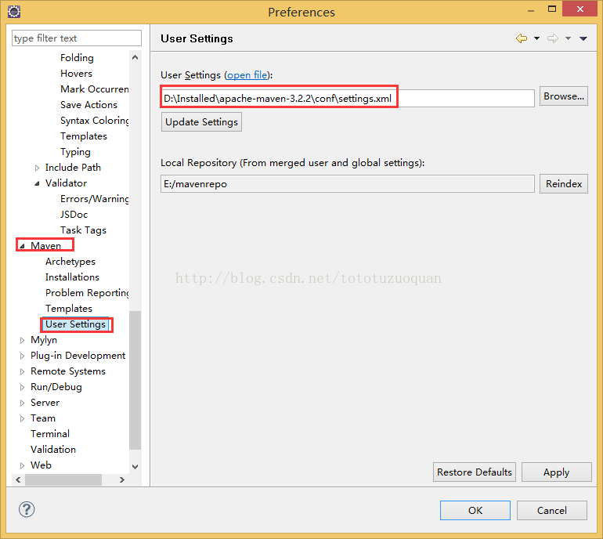Image resolution: width=603 pixels, height=539 pixels.
Task: Select Templates under Maven
Action: point(69,309)
